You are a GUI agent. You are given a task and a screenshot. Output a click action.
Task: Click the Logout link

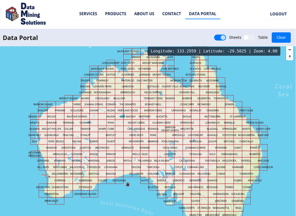pos(278,14)
